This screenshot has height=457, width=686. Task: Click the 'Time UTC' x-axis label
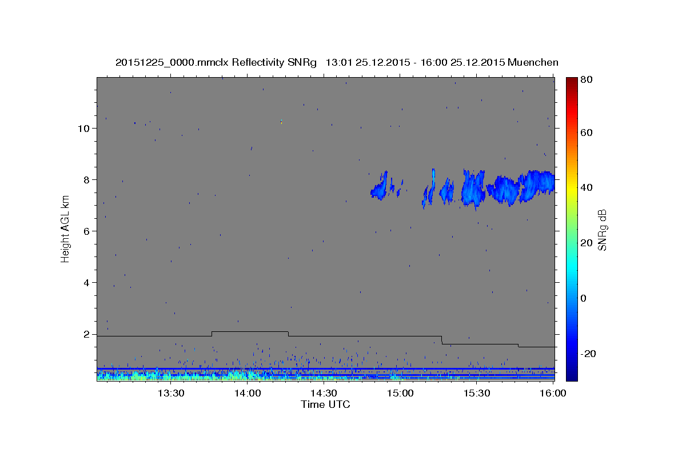(325, 404)
